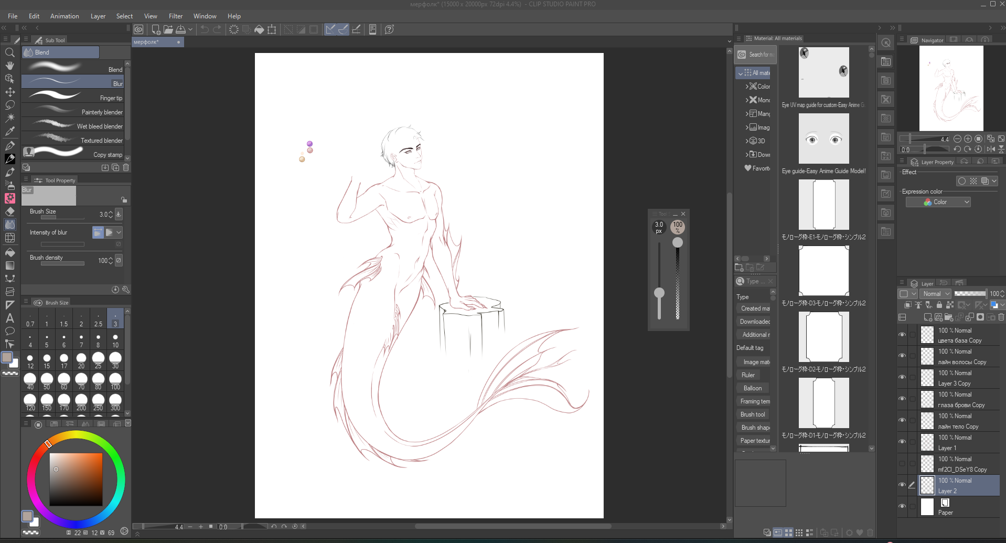Open the Animation menu
Image resolution: width=1006 pixels, height=543 pixels.
[x=65, y=16]
